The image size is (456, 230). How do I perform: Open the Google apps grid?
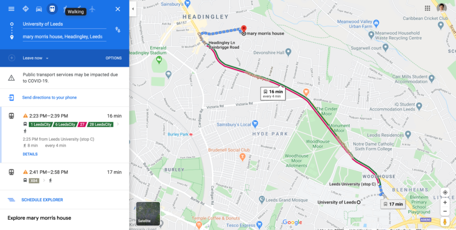click(427, 8)
